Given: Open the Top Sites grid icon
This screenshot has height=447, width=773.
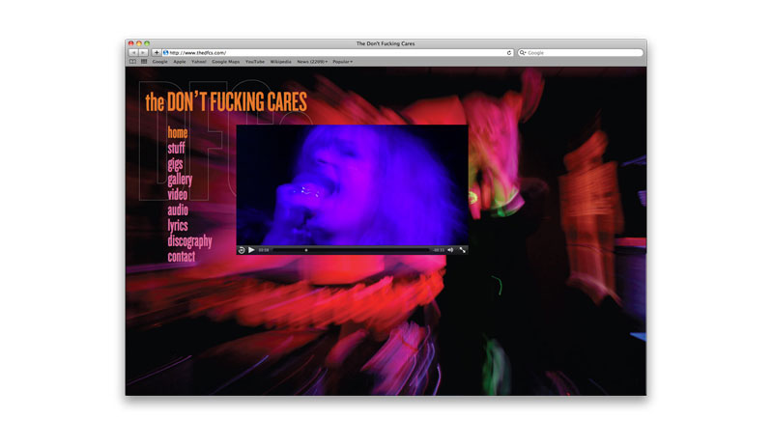Looking at the screenshot, I should tap(144, 62).
